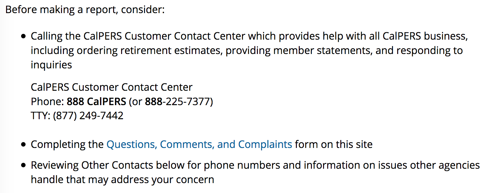This screenshot has width=494, height=193.
Task: Click the 'Phone:' label
Action: tap(47, 102)
